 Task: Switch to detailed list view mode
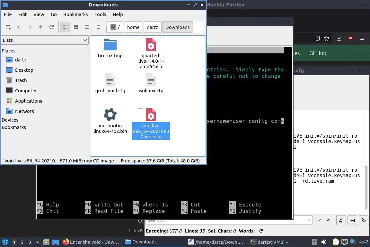point(98,27)
